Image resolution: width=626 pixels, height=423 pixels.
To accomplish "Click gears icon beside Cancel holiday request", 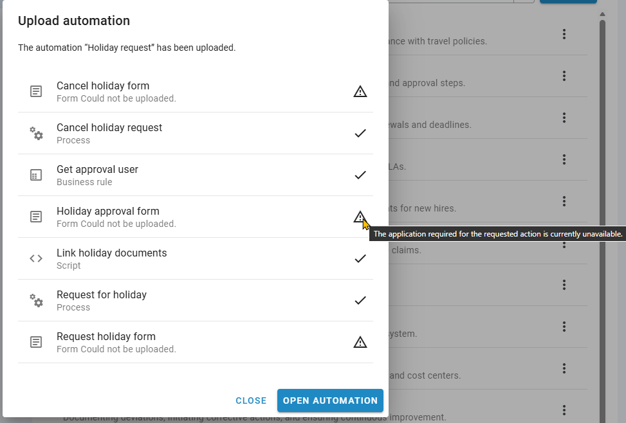I will coord(37,133).
